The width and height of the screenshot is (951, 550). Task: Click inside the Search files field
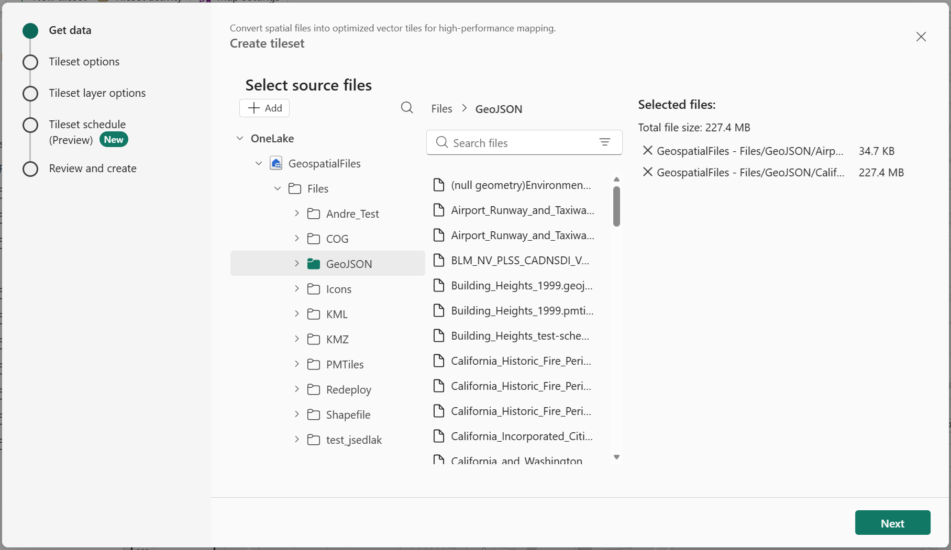pos(524,142)
